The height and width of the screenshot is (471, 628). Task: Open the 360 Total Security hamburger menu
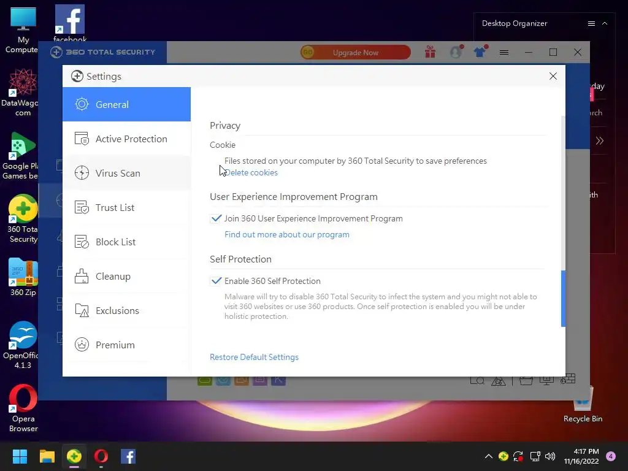[504, 53]
